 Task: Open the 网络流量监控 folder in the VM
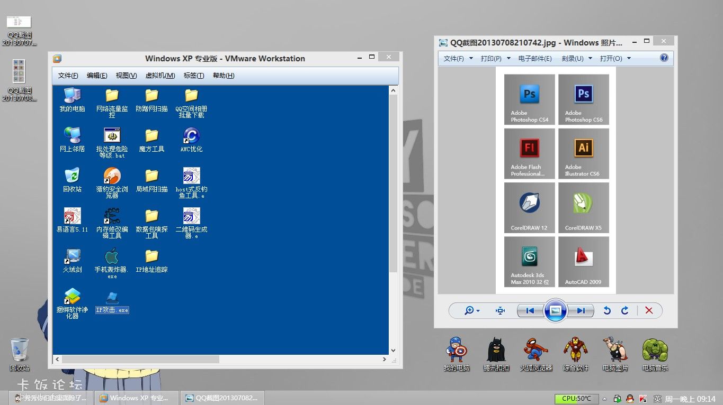112,103
